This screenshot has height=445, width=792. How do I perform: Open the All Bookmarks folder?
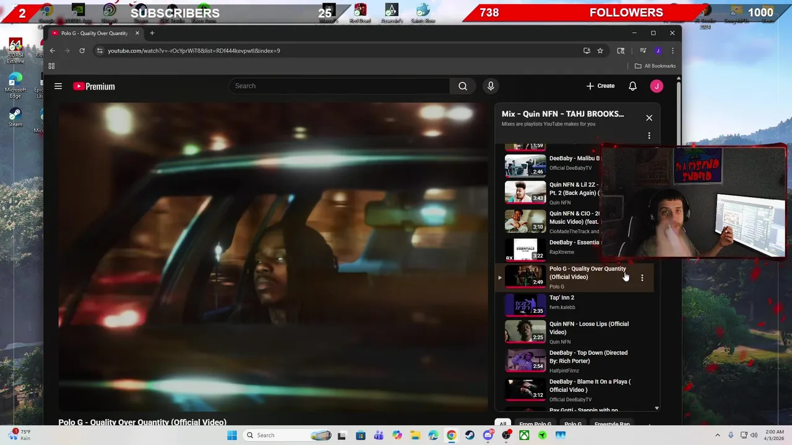click(x=655, y=66)
